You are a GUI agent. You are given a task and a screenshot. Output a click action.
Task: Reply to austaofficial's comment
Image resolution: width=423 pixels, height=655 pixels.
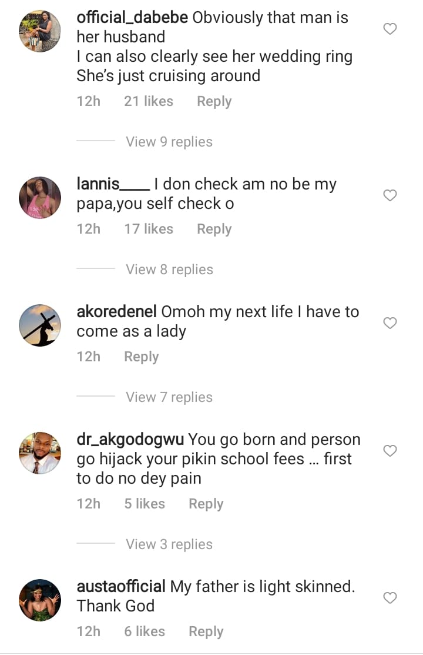[206, 631]
